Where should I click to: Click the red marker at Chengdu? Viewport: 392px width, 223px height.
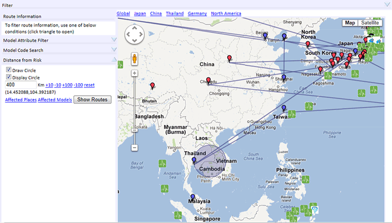(x=209, y=79)
